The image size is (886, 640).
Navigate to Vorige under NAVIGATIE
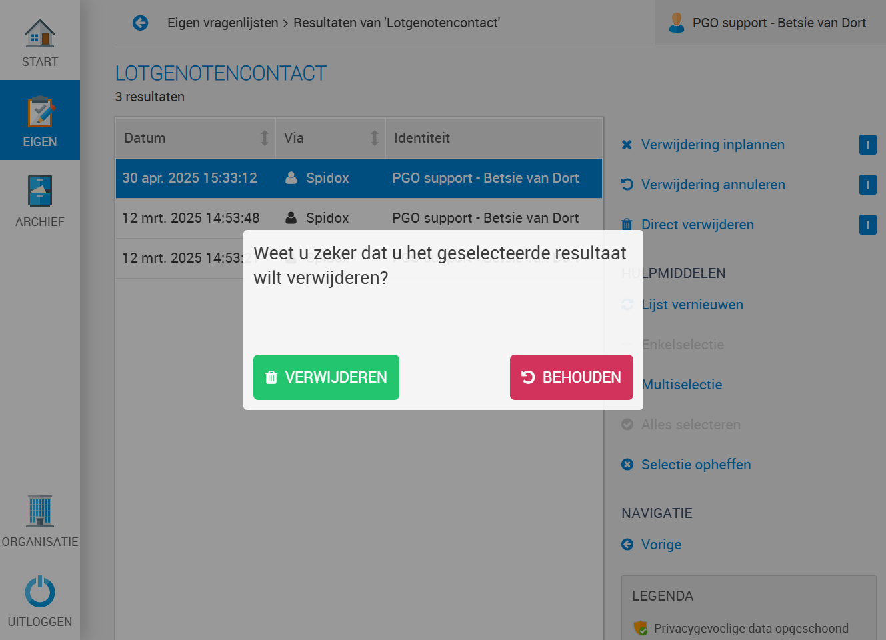tap(661, 545)
